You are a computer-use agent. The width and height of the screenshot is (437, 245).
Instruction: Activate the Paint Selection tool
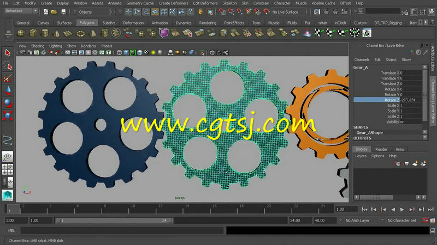pyautogui.click(x=8, y=78)
